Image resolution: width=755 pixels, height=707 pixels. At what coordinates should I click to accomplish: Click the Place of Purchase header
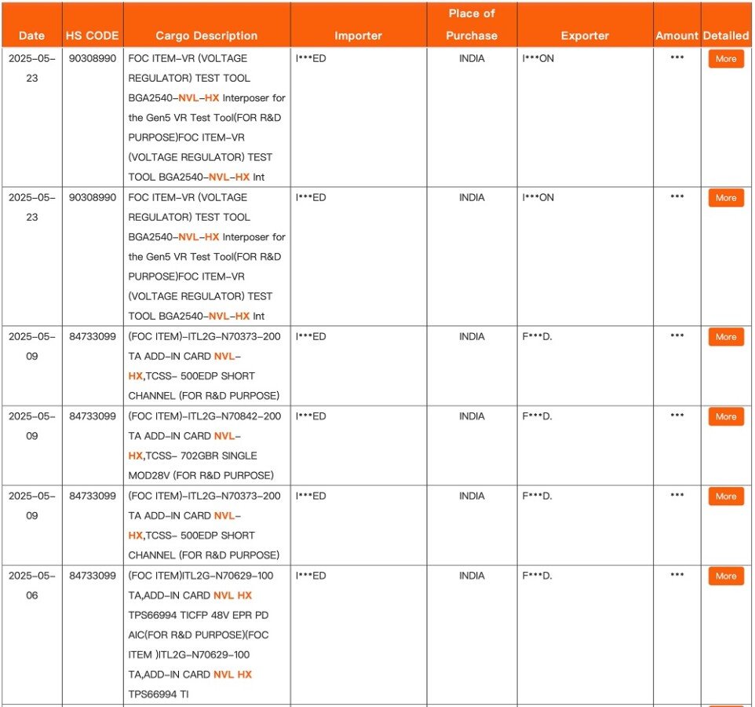(x=472, y=24)
